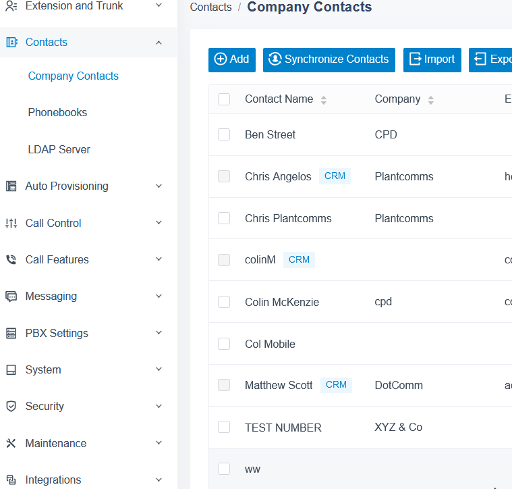Expand Call Features chevron
The width and height of the screenshot is (512, 489).
coord(159,259)
